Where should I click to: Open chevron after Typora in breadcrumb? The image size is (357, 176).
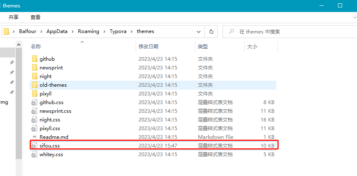[132, 31]
